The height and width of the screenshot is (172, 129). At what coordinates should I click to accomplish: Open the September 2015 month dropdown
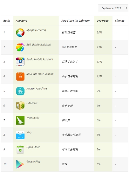coord(113,8)
